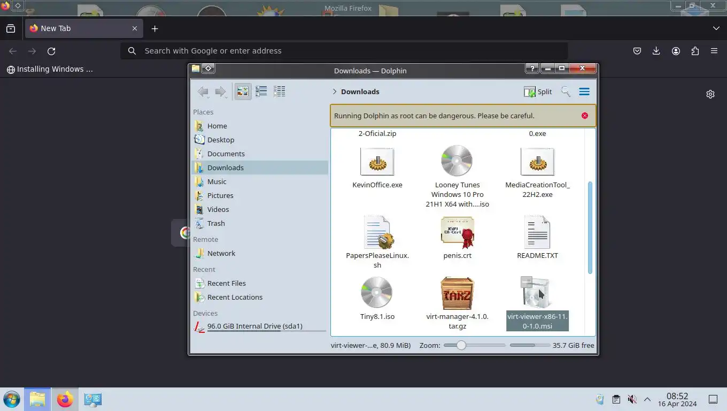Dismiss the root warning message
The width and height of the screenshot is (727, 411).
585,116
